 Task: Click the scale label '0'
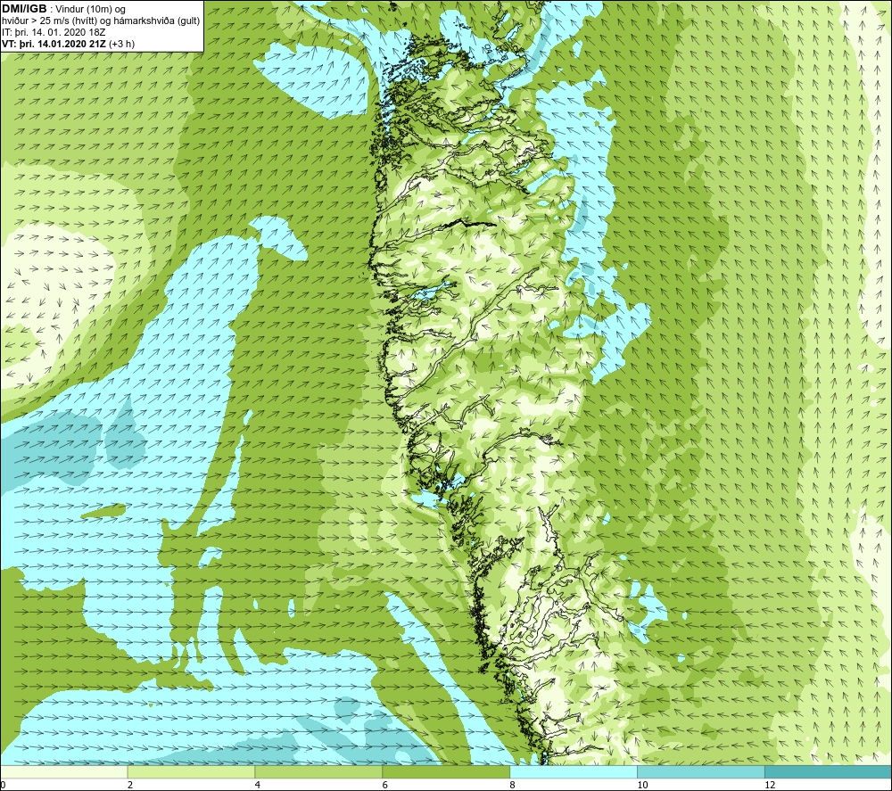pos(3,786)
